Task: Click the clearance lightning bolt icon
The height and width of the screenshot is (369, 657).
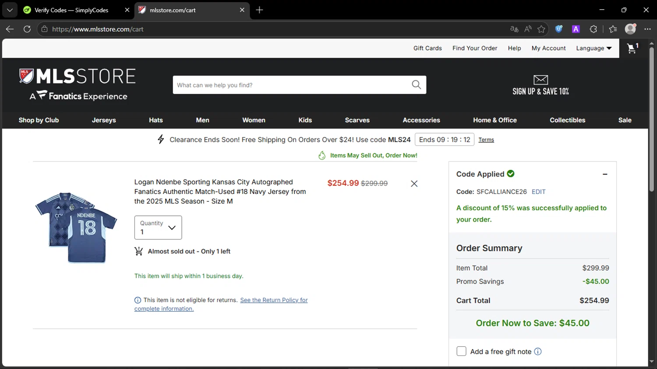Action: click(161, 139)
